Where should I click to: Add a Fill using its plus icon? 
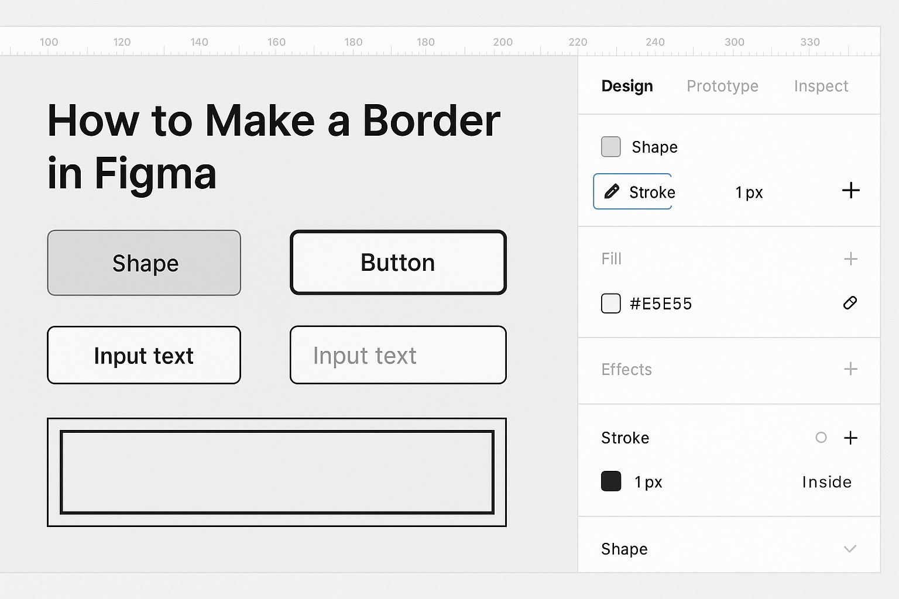point(851,259)
